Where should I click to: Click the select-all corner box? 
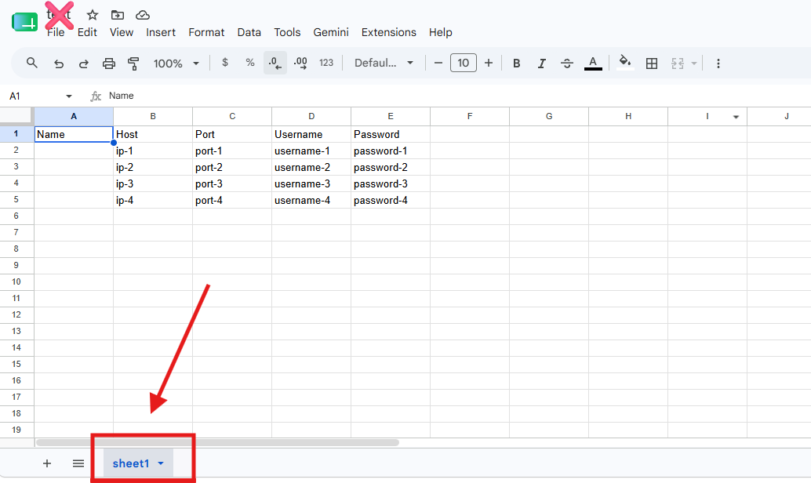coord(16,116)
